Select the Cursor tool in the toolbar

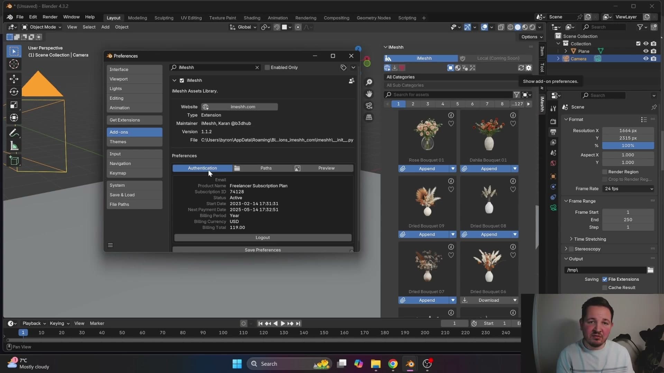coord(14,64)
